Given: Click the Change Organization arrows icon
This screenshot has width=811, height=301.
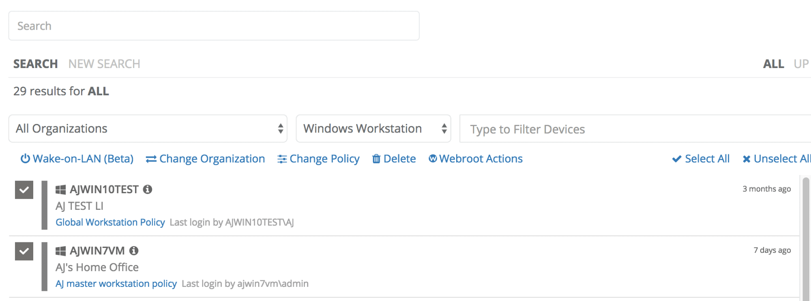Looking at the screenshot, I should pos(151,159).
